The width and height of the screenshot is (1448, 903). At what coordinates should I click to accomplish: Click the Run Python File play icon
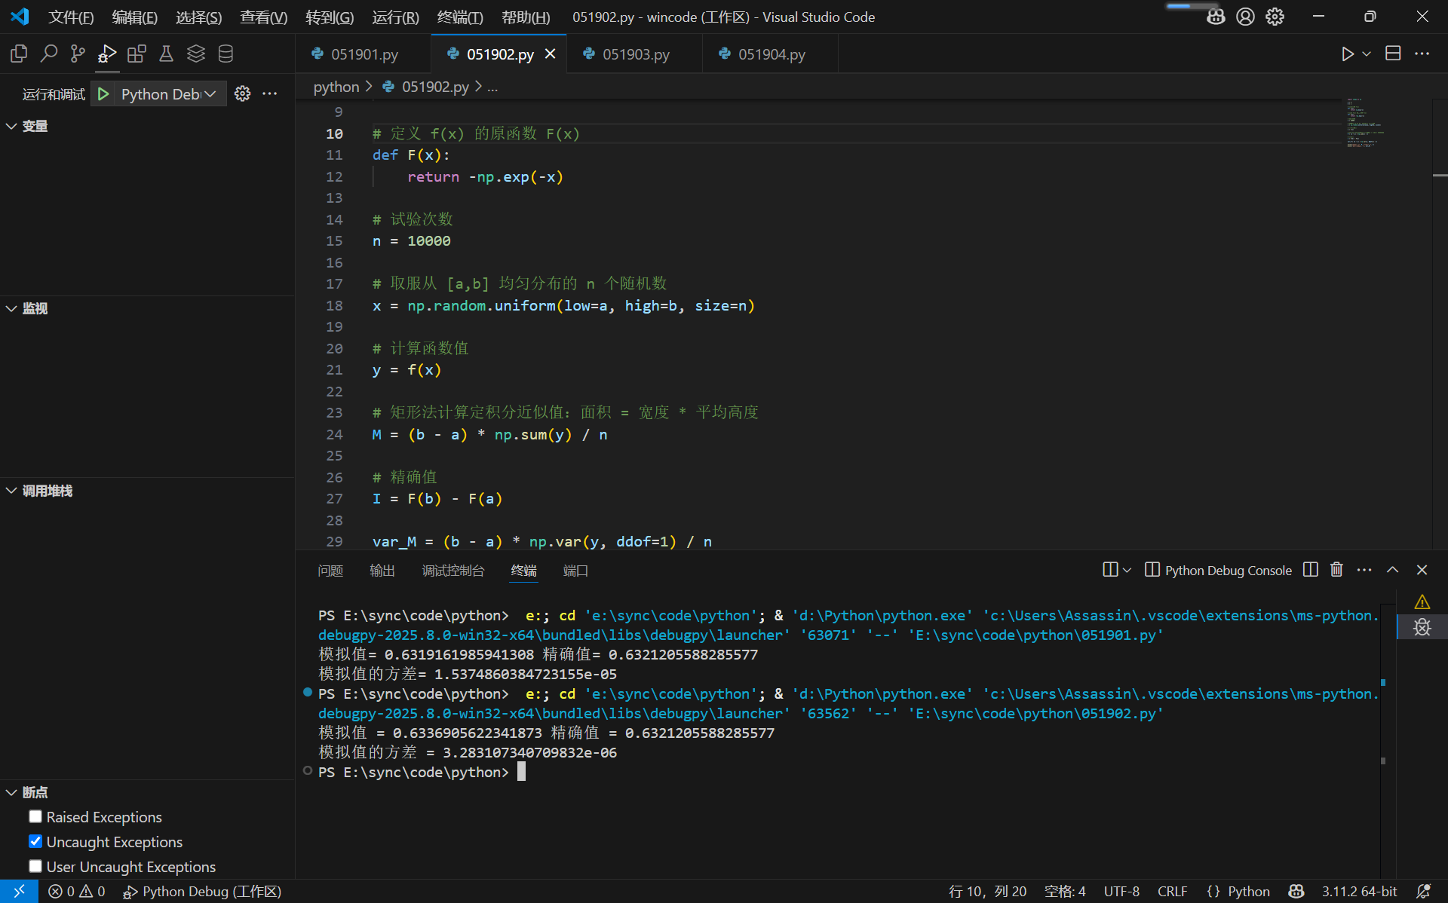click(x=1347, y=54)
